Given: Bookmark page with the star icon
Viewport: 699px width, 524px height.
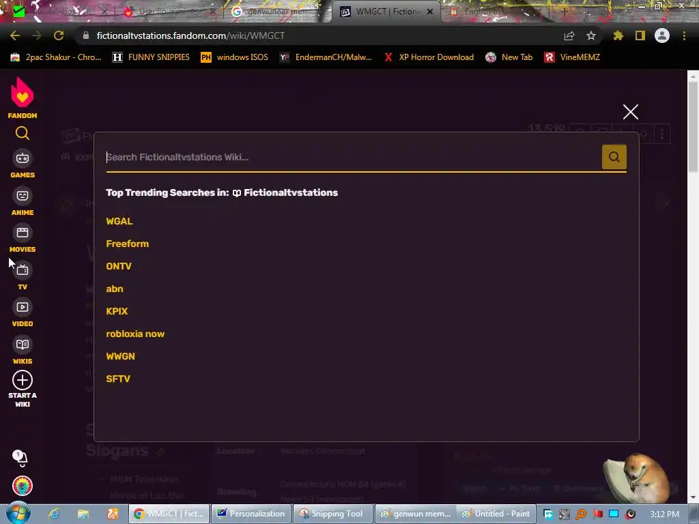Looking at the screenshot, I should click(x=591, y=35).
